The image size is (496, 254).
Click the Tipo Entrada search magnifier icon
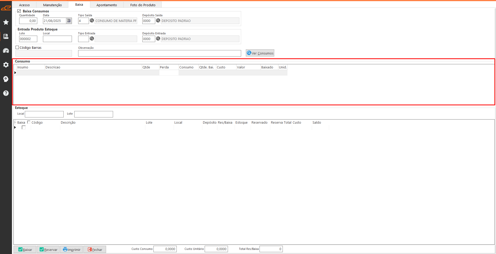[x=92, y=39]
